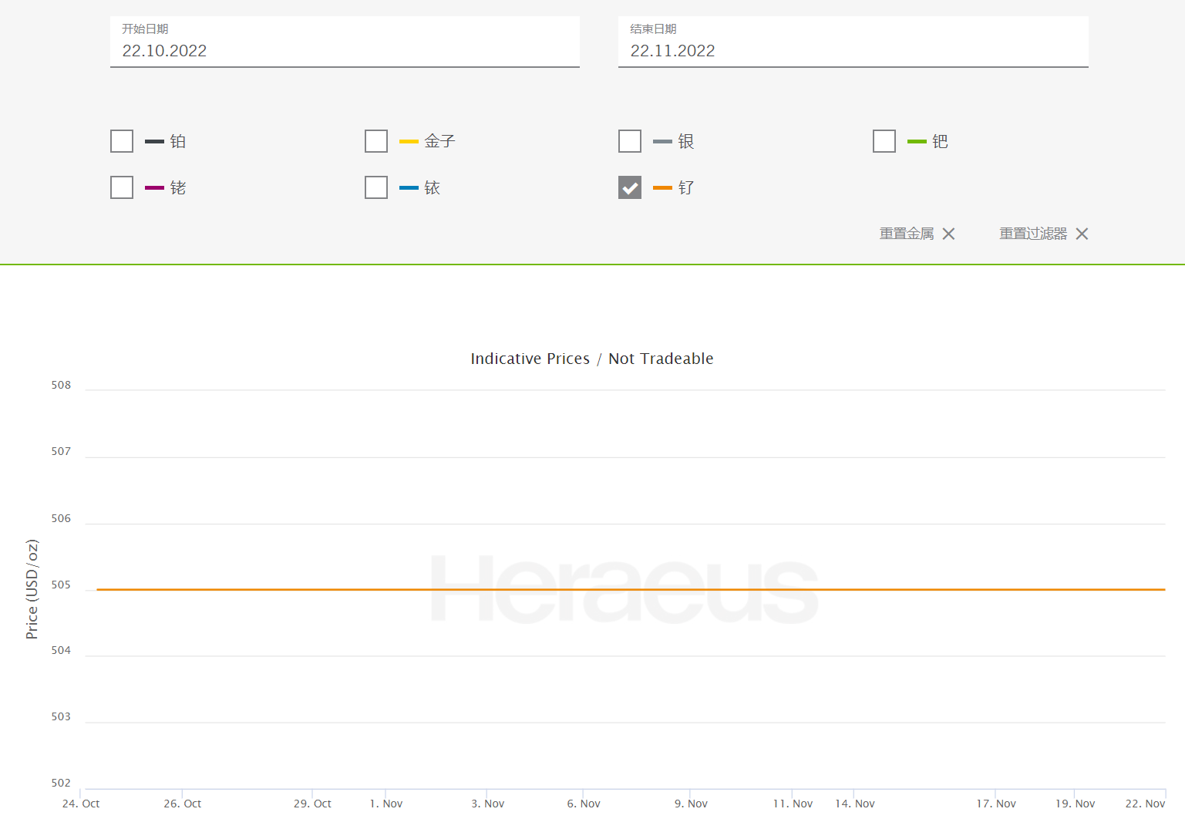Click the 508 y-axis value
This screenshot has height=829, width=1185.
61,385
